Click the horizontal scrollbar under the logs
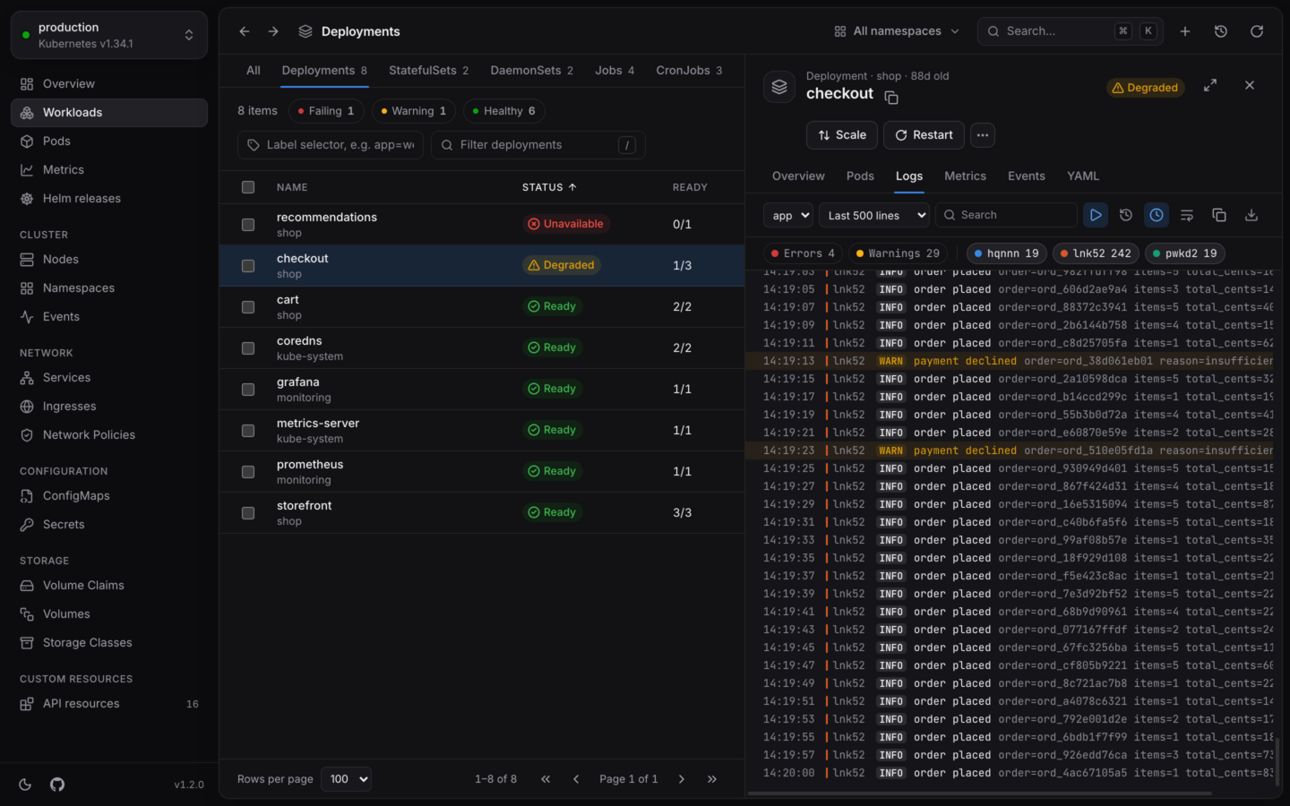The height and width of the screenshot is (806, 1290). pos(981,793)
